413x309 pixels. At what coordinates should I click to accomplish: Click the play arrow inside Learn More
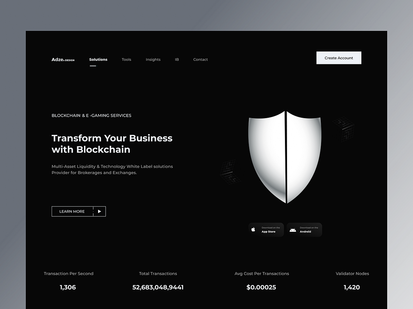point(99,211)
